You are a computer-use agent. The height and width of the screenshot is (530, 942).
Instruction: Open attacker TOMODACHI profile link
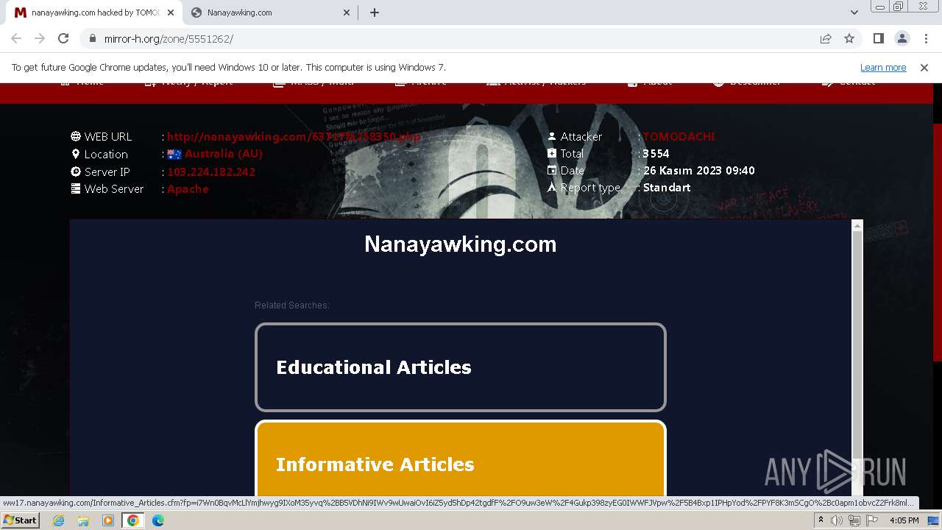679,136
